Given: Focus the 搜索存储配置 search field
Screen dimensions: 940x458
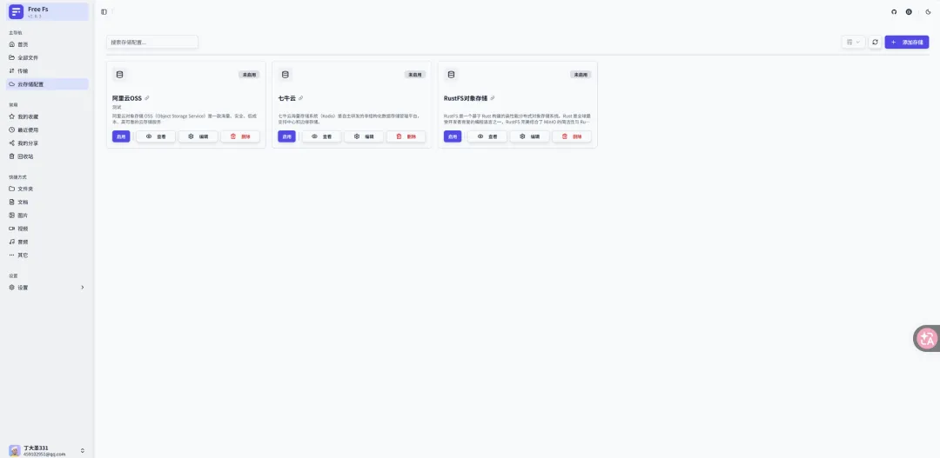Looking at the screenshot, I should click(152, 42).
